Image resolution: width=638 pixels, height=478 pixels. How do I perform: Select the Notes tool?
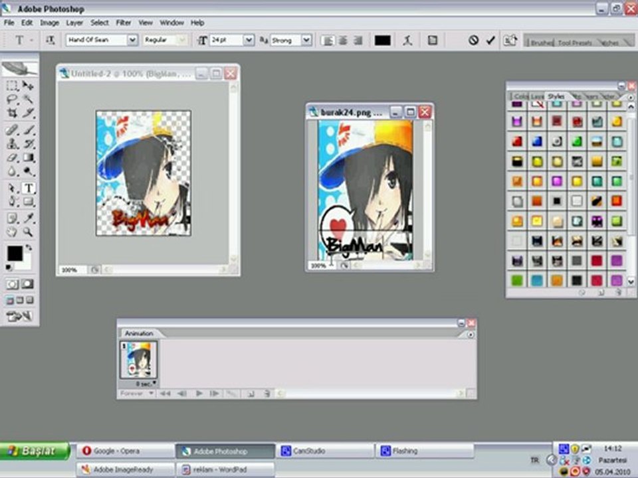[12, 218]
